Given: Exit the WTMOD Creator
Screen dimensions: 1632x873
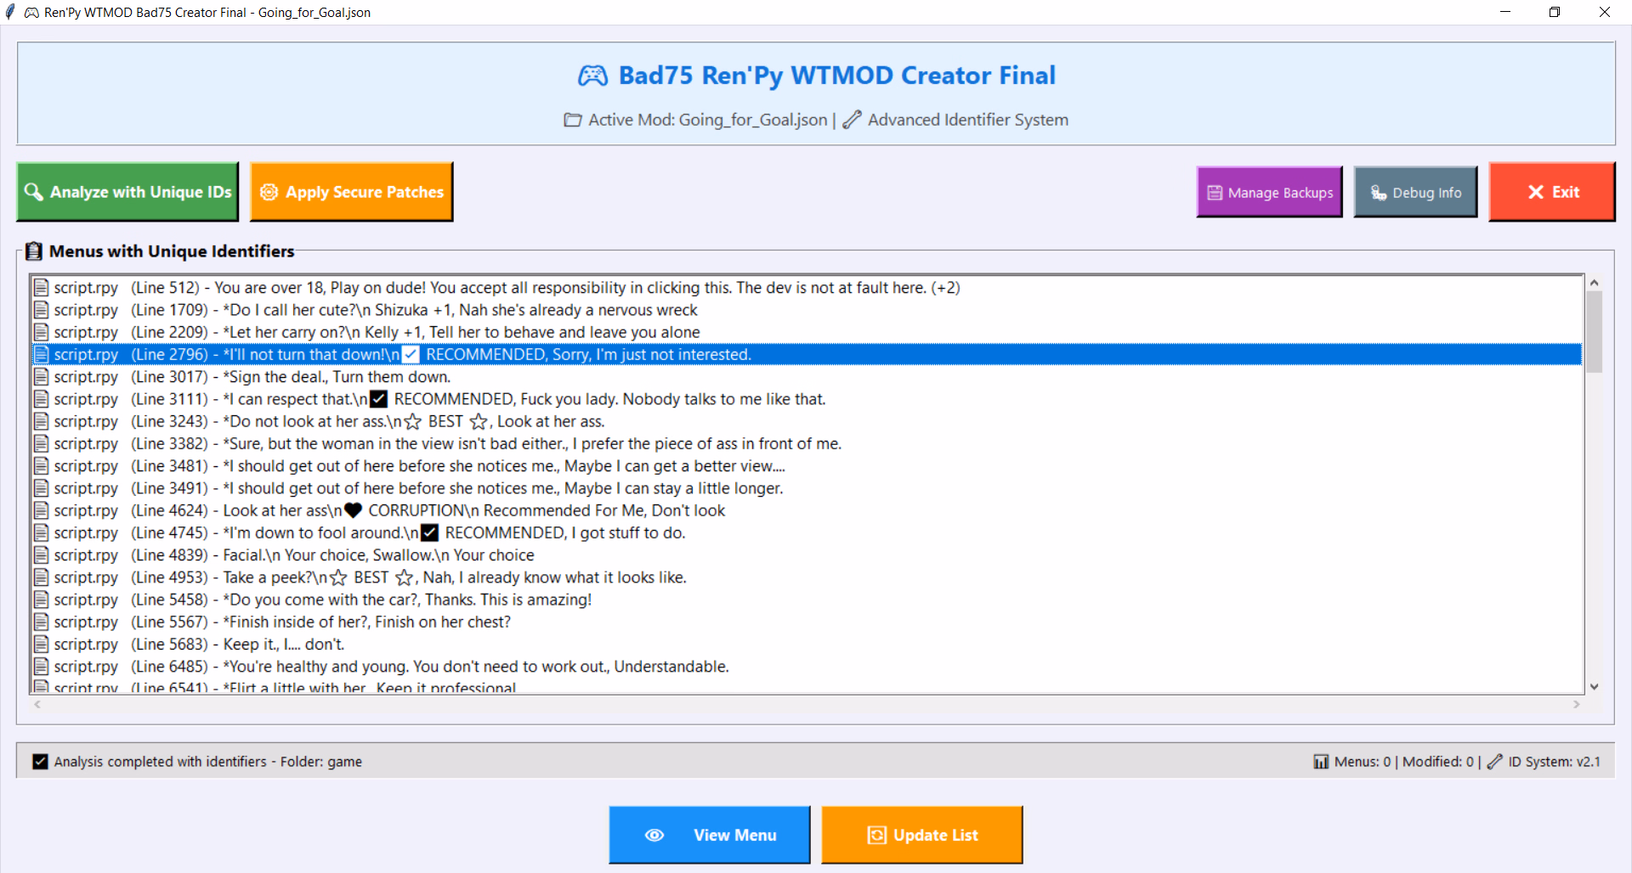Looking at the screenshot, I should point(1552,192).
